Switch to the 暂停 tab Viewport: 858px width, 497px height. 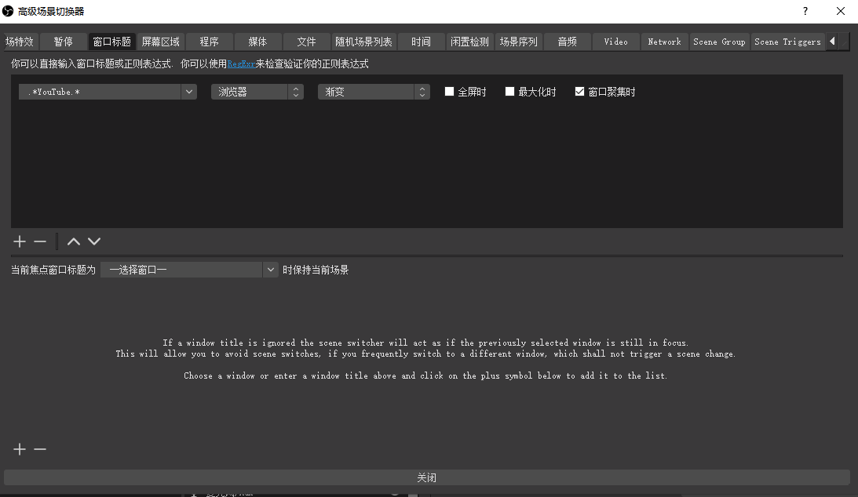[64, 42]
